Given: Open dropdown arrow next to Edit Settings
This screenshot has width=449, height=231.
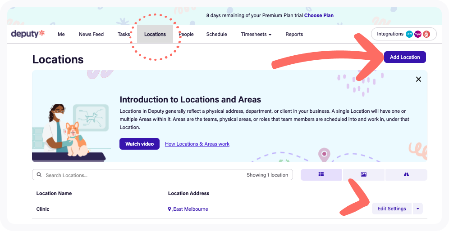Looking at the screenshot, I should pos(418,209).
